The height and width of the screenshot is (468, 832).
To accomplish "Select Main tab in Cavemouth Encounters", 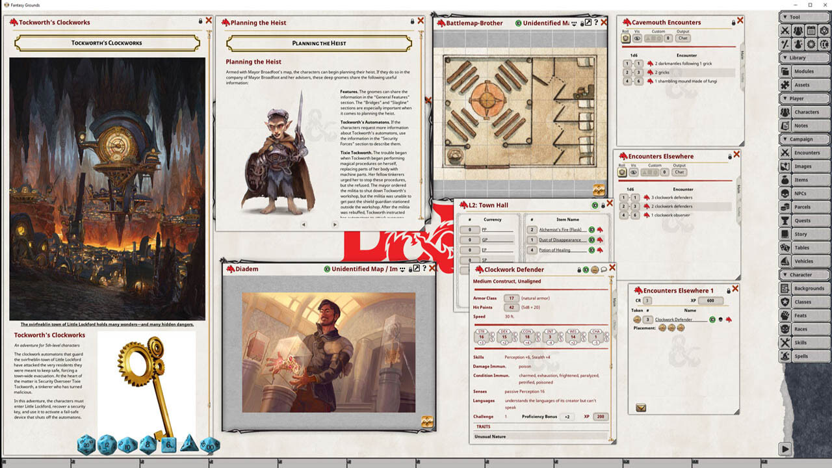I will click(742, 56).
